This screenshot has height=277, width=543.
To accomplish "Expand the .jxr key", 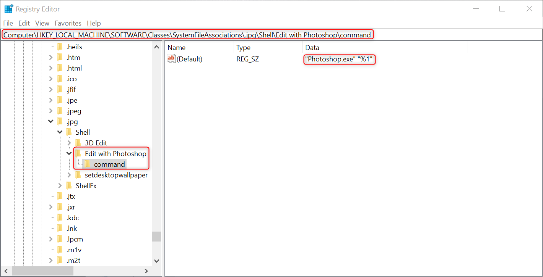I will pos(51,207).
